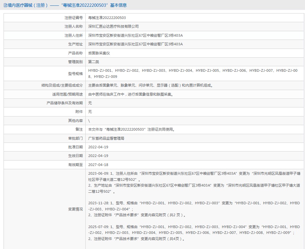Select the line starting 2、生产地址由
The height and width of the screenshot is (249, 305).
194,189
